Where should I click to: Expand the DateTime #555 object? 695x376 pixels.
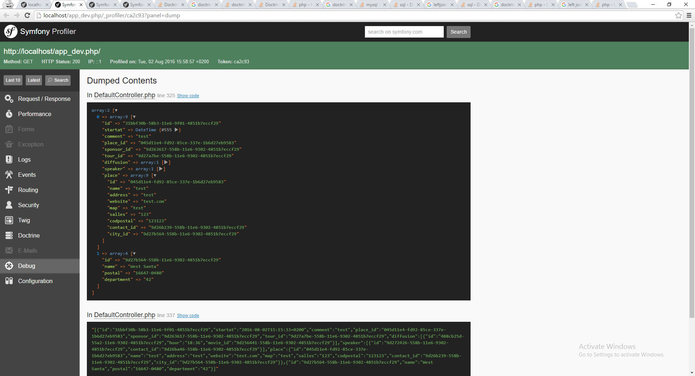[x=177, y=130]
